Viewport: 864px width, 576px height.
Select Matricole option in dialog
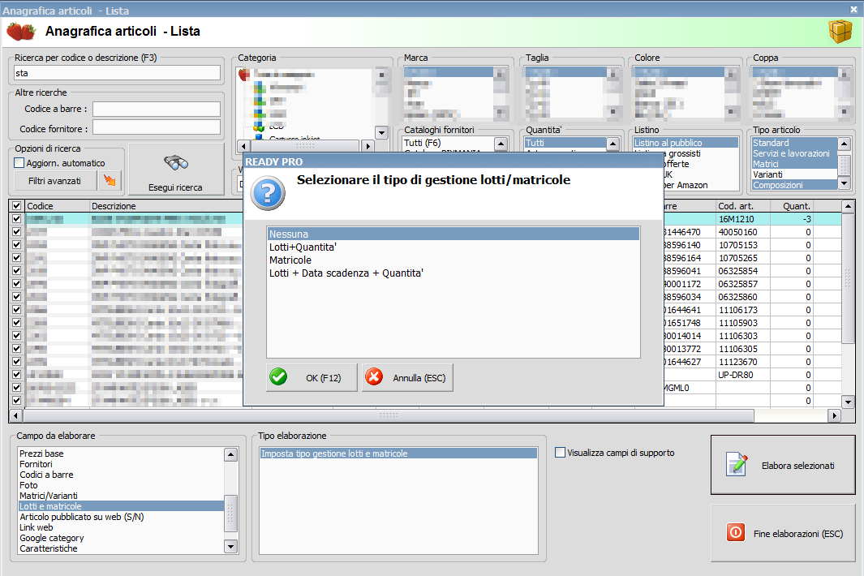(453, 260)
